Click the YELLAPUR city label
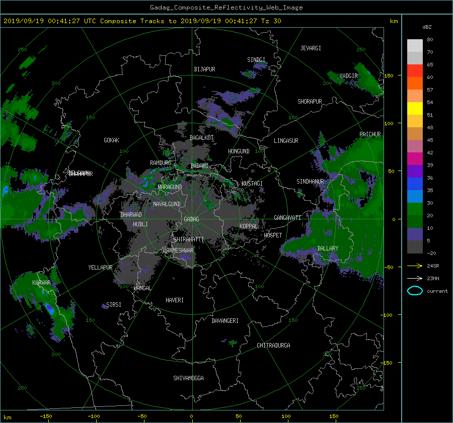This screenshot has height=423, width=453. [100, 268]
